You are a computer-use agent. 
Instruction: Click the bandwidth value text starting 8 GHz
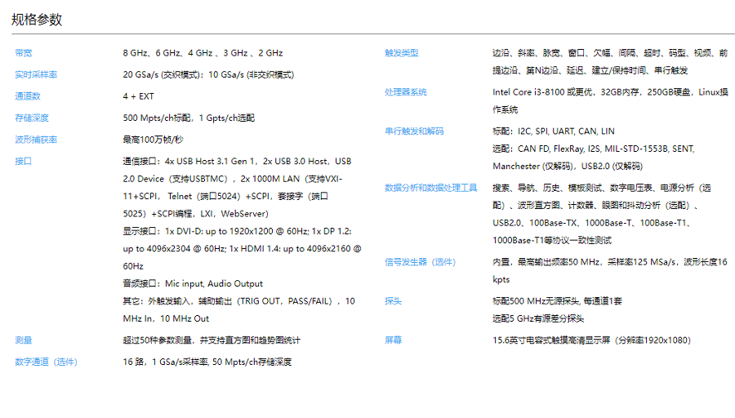tap(203, 53)
